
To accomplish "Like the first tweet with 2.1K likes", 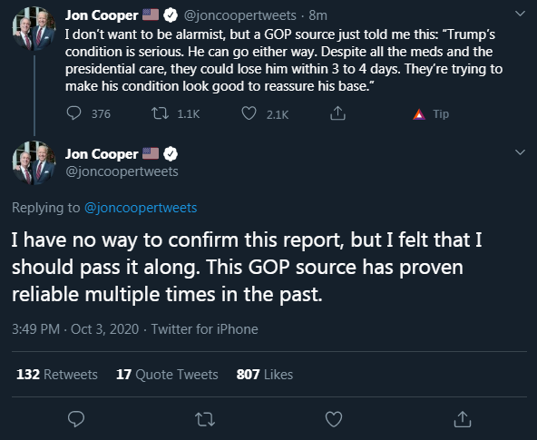I will pos(249,113).
